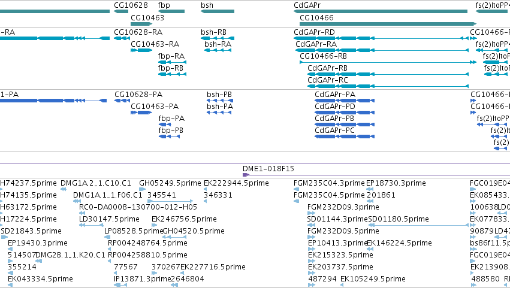
Task: Select EST EK146224.5prime
Action: (x=399, y=243)
